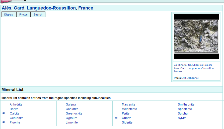Open the Display tab

(x=9, y=14)
